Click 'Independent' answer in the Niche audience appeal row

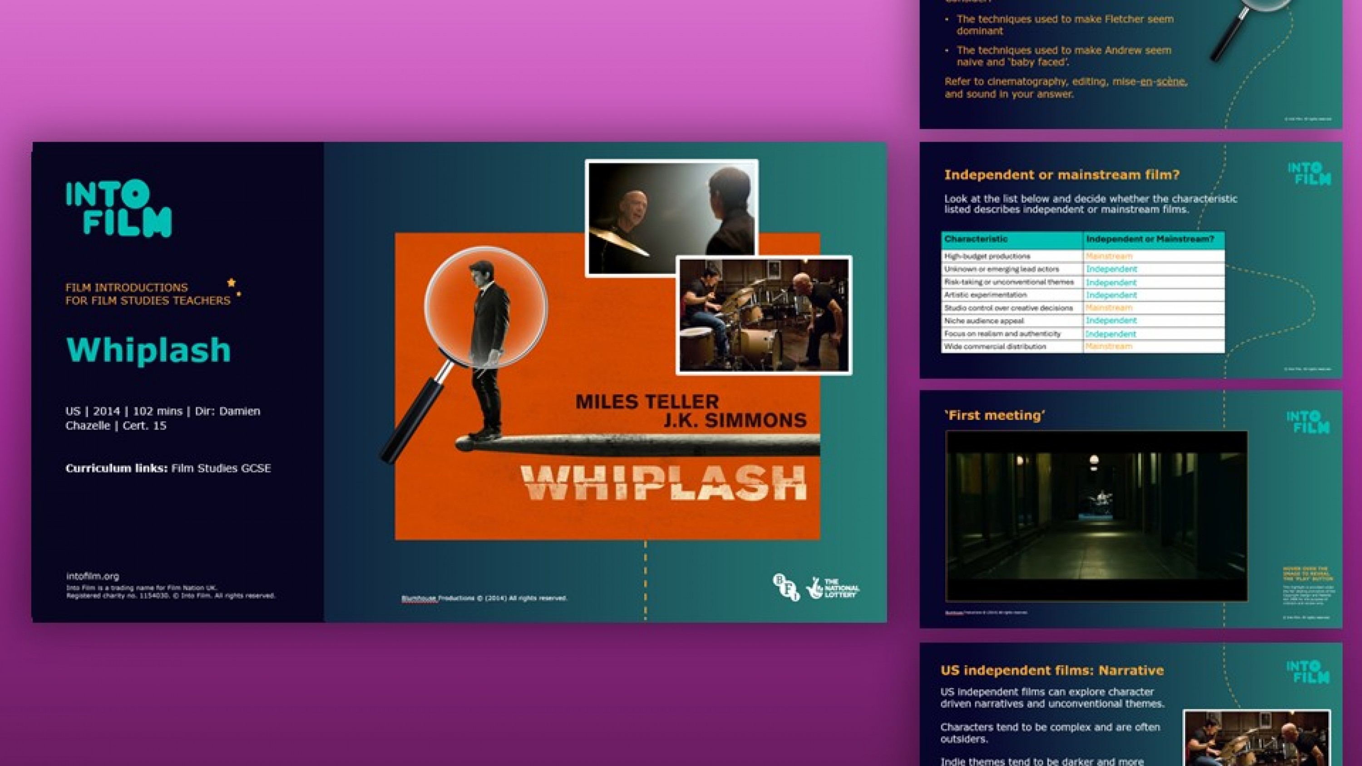click(1111, 321)
